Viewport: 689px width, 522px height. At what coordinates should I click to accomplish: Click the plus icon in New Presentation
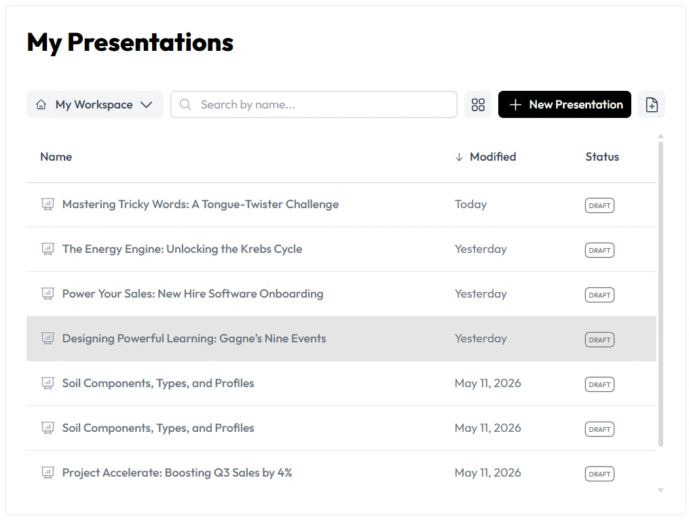[515, 105]
